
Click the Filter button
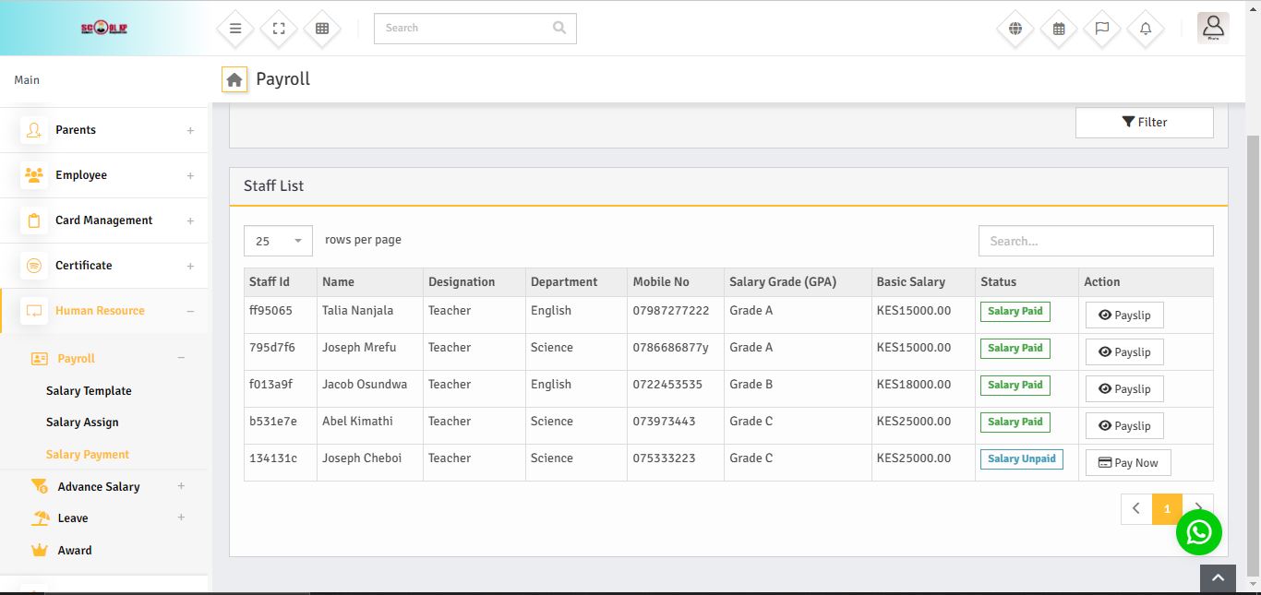1144,123
